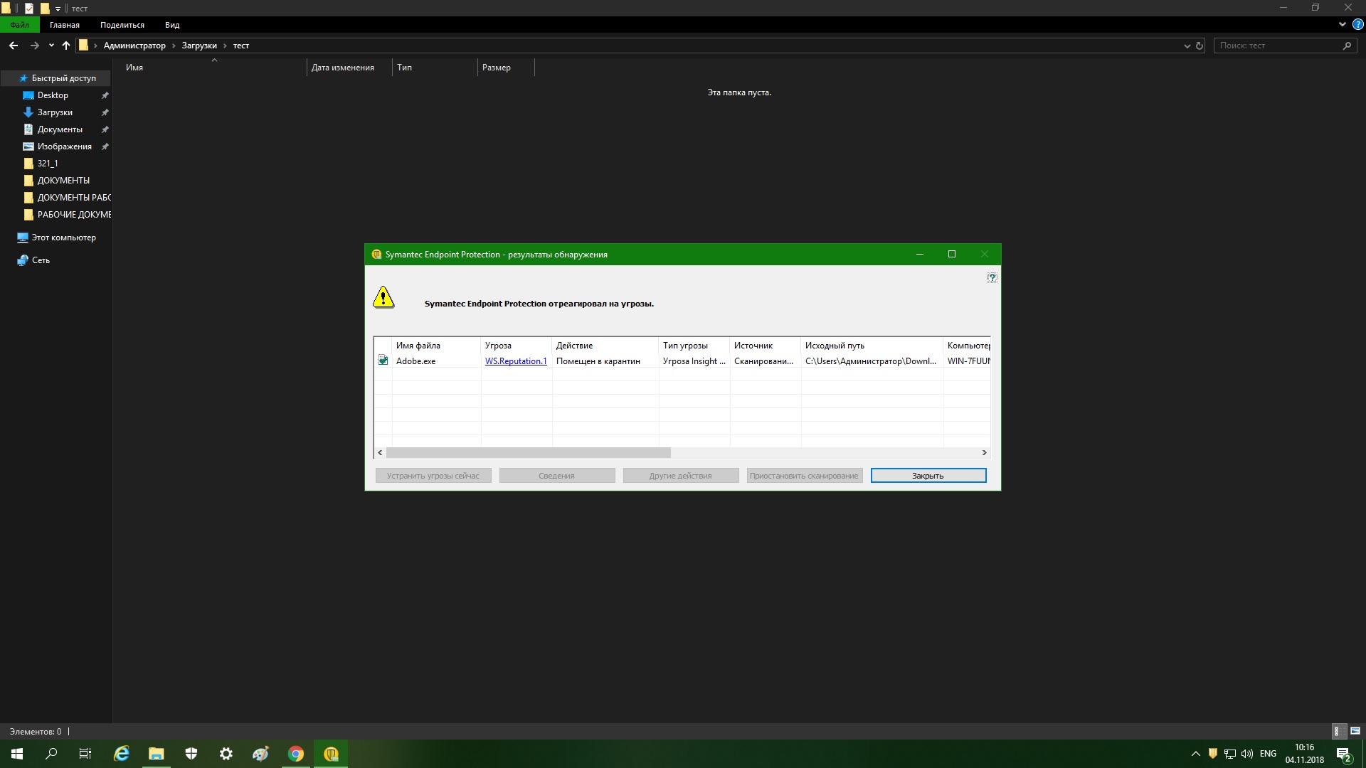
Task: Show hidden tray icons chevron
Action: coord(1195,754)
